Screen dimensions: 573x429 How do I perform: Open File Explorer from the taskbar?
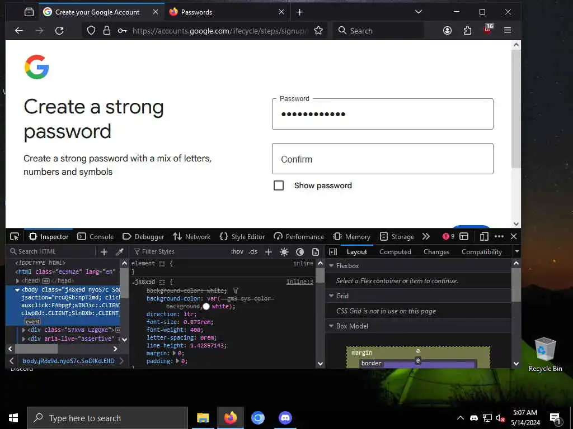[203, 418]
